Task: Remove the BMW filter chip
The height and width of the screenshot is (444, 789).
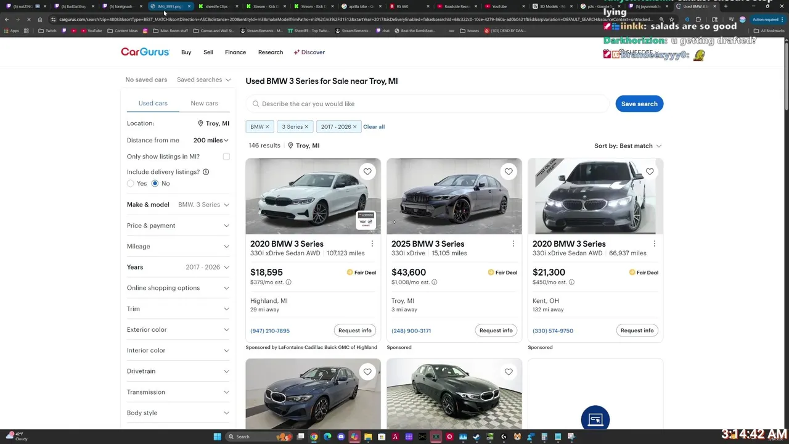Action: point(267,126)
